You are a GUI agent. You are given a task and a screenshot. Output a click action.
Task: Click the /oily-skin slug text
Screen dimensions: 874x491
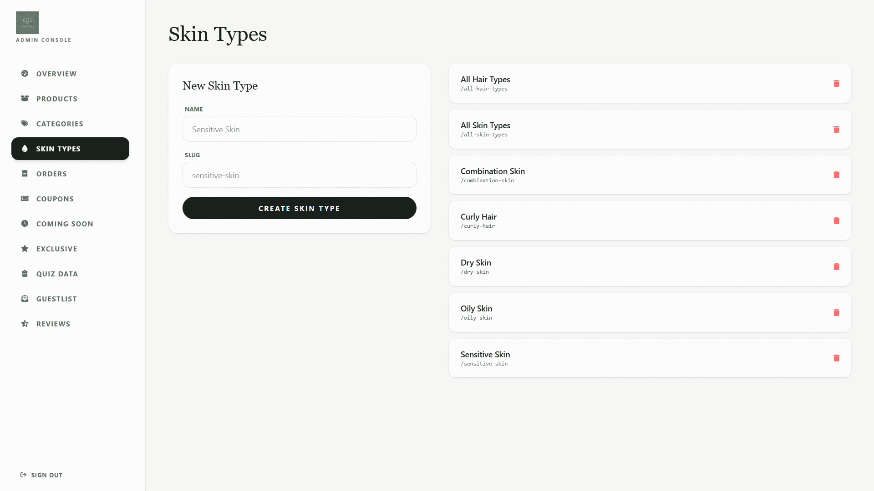tap(476, 318)
